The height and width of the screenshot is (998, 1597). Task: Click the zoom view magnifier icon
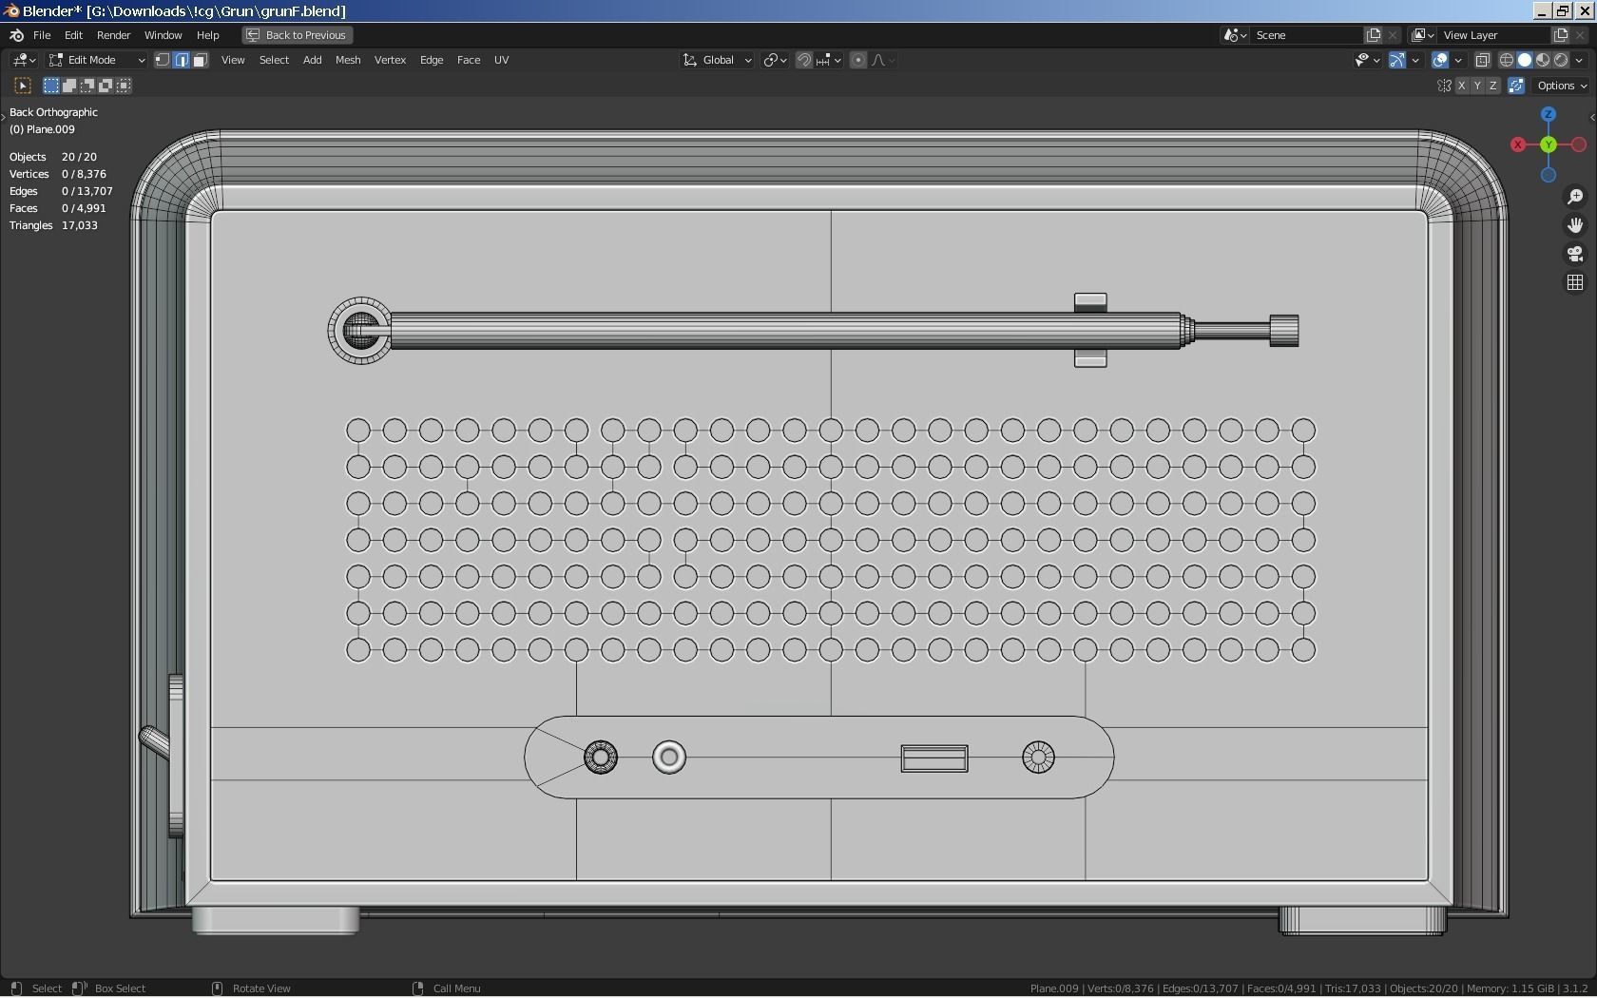(1575, 197)
